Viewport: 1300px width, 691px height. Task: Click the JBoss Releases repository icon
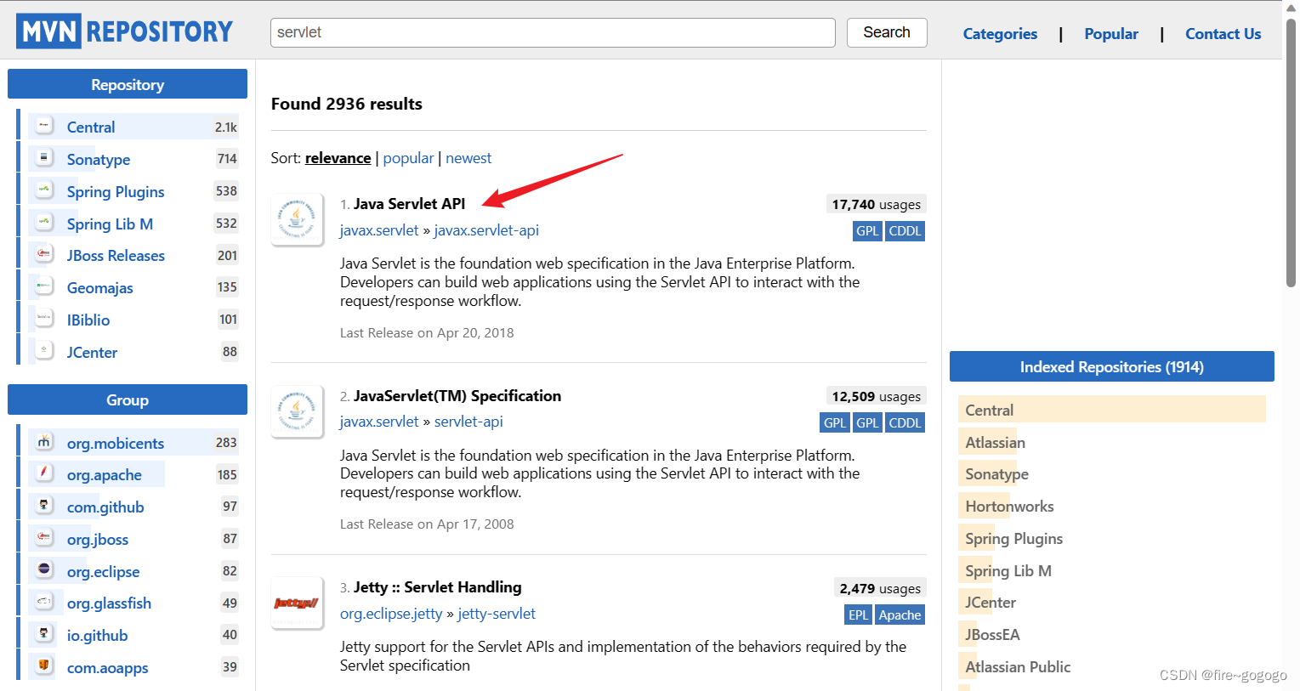point(44,254)
